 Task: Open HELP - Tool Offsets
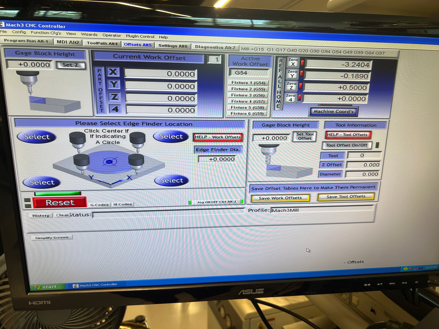coord(347,134)
